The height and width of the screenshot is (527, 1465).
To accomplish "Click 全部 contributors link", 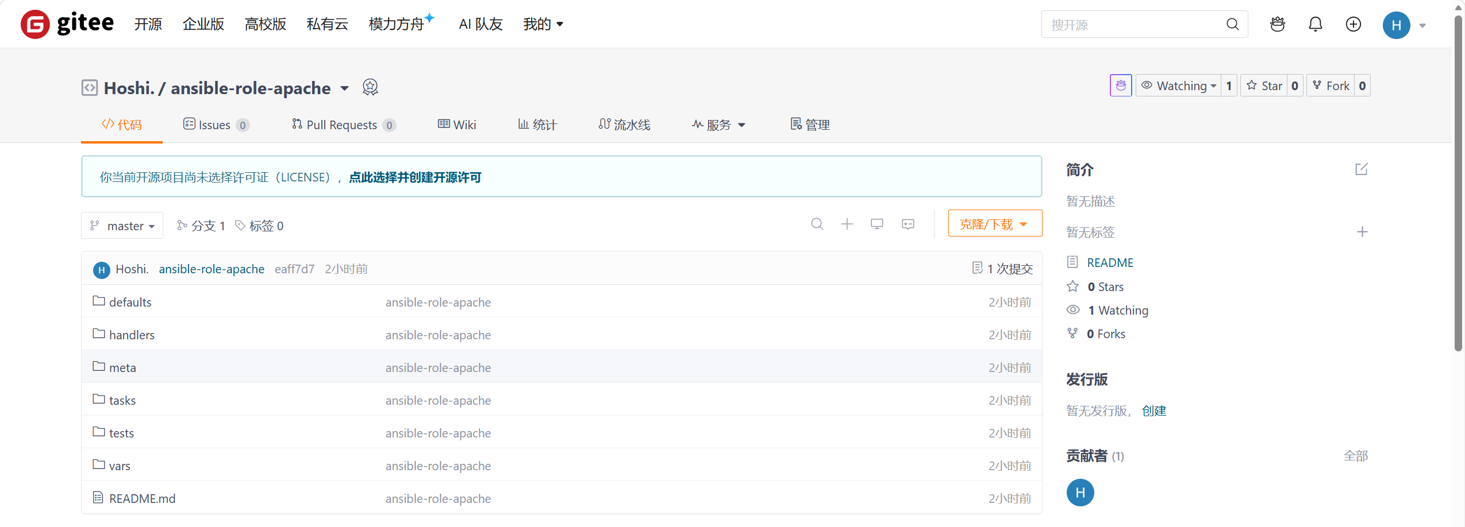I will point(1355,456).
